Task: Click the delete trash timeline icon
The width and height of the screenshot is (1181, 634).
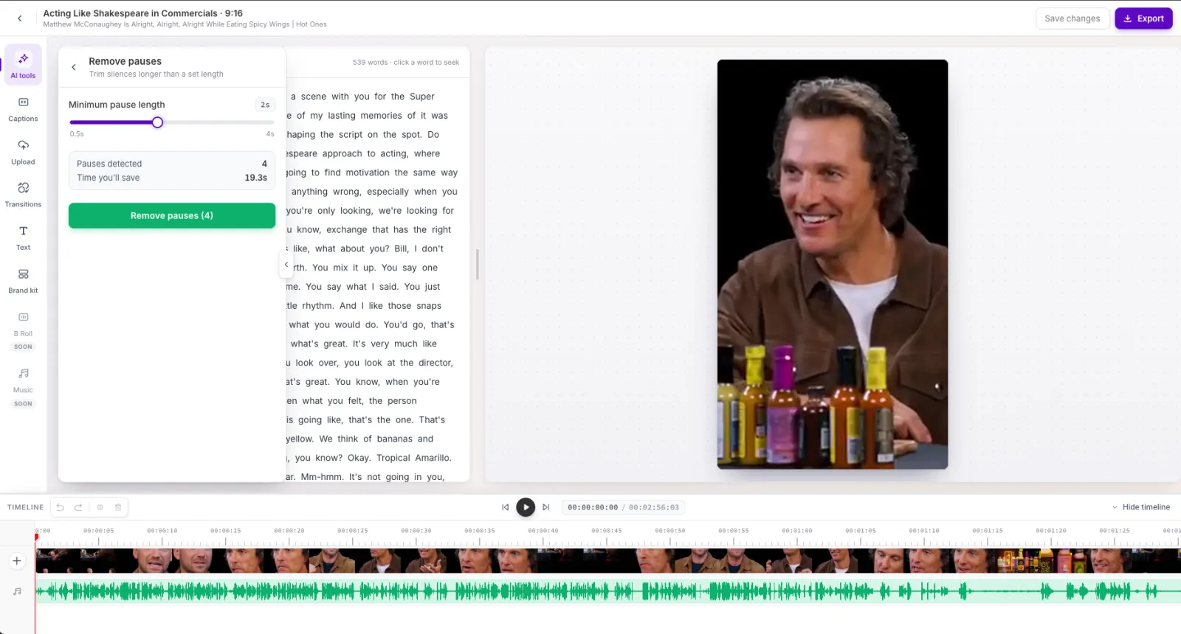Action: (118, 507)
